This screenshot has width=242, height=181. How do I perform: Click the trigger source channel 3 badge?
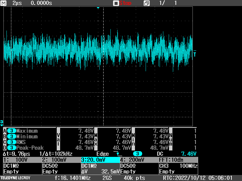tap(137, 154)
